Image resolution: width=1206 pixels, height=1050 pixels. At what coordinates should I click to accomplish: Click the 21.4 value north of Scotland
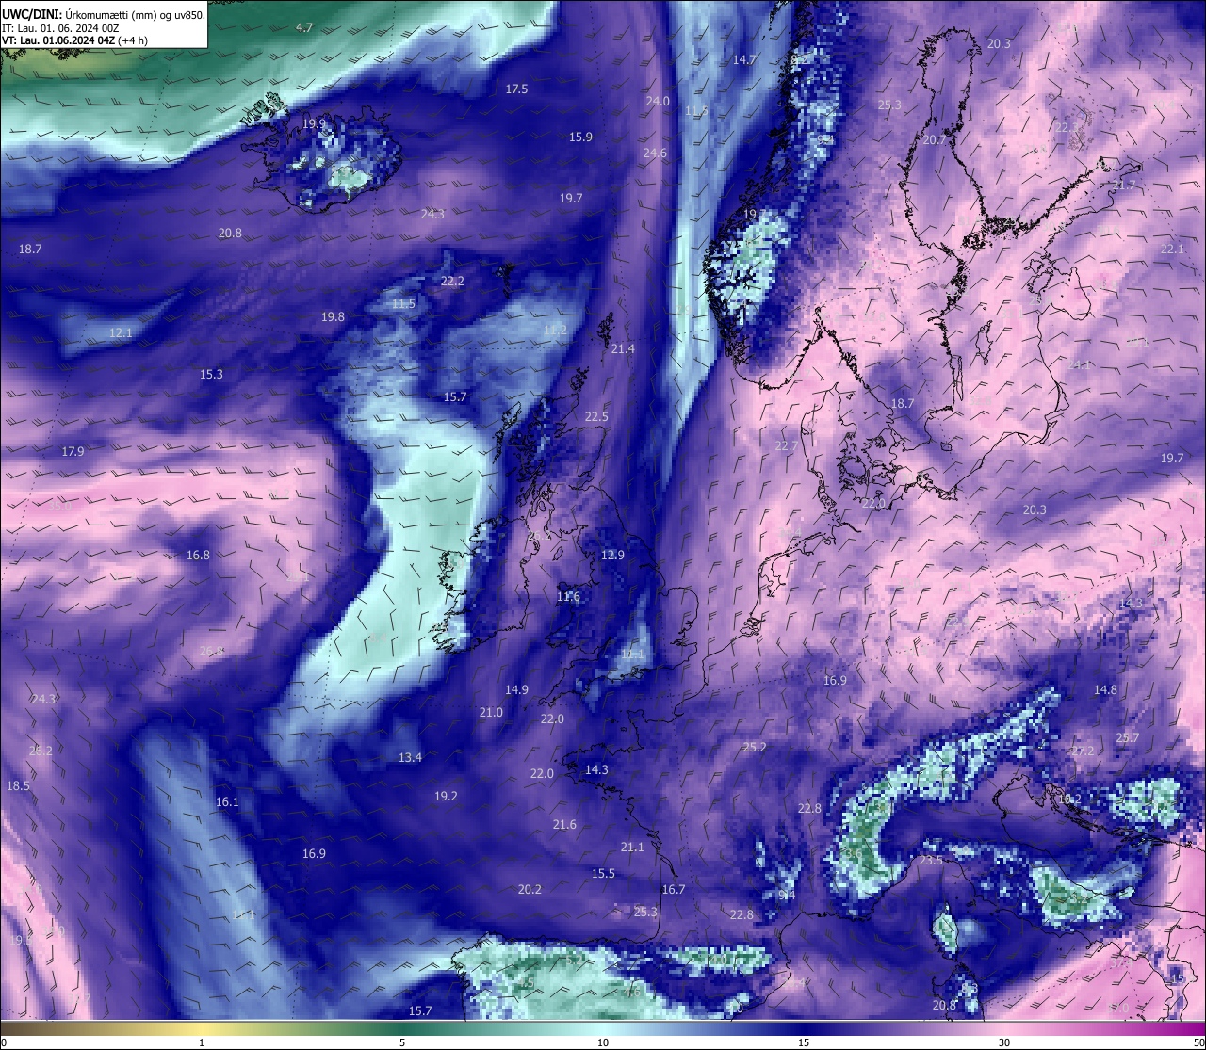click(x=623, y=349)
